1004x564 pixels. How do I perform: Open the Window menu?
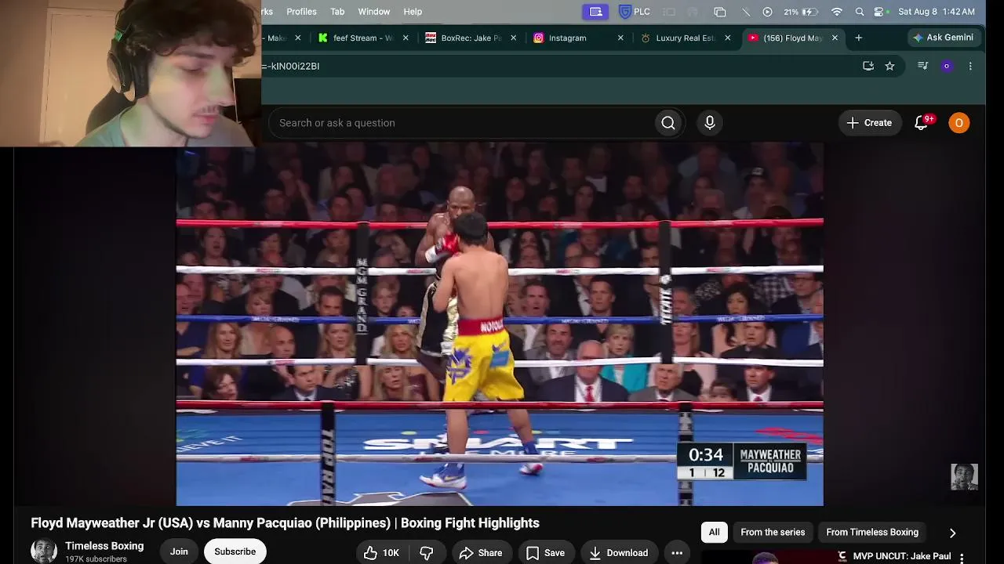374,12
